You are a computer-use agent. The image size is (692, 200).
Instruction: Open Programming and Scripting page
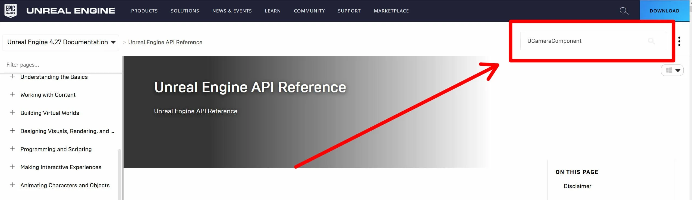[56, 149]
